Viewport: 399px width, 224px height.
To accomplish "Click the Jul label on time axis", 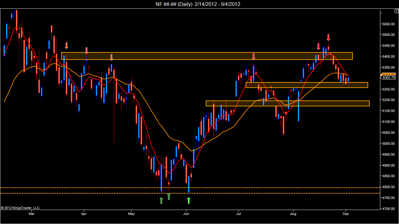I will click(239, 214).
